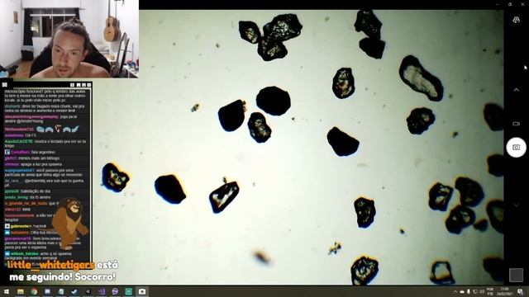Open Discord from the taskbar

tap(48, 291)
